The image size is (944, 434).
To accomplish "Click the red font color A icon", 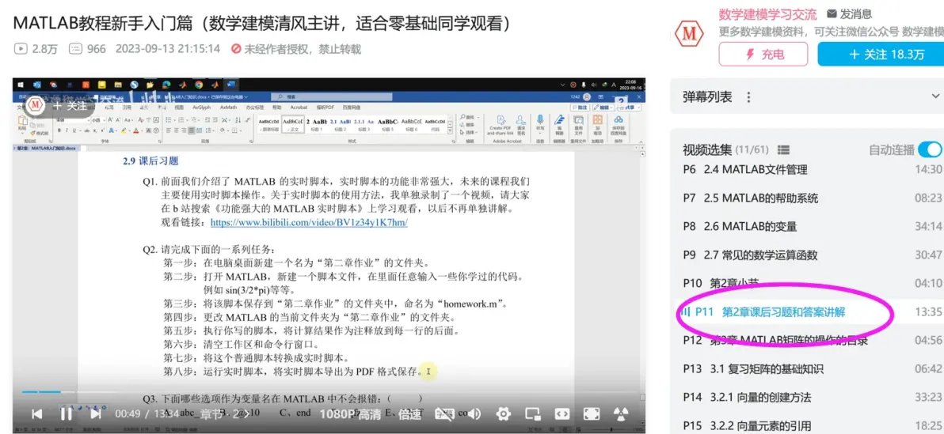I will (x=135, y=130).
